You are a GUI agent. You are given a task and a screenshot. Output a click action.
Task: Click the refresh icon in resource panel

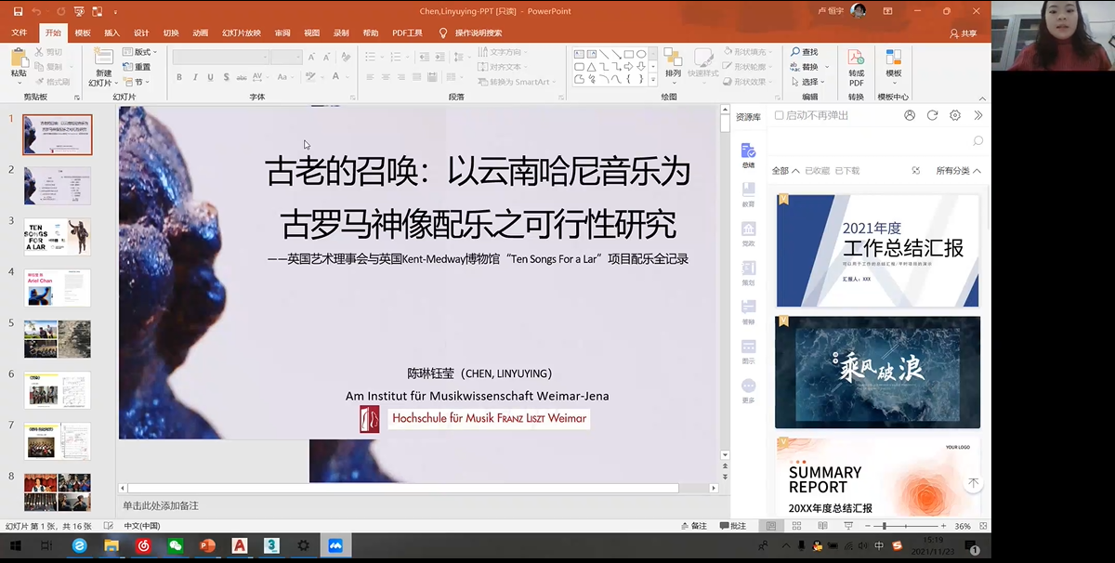(x=932, y=115)
